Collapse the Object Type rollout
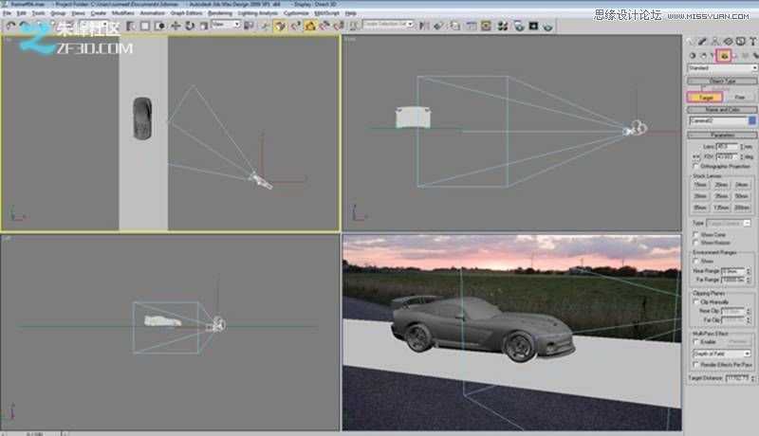 tap(722, 81)
